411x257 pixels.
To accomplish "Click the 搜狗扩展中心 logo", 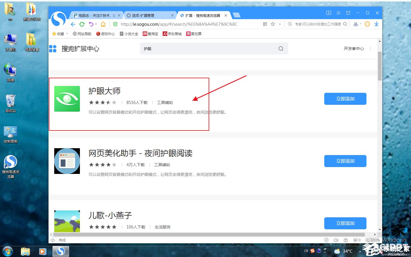I will click(x=74, y=49).
